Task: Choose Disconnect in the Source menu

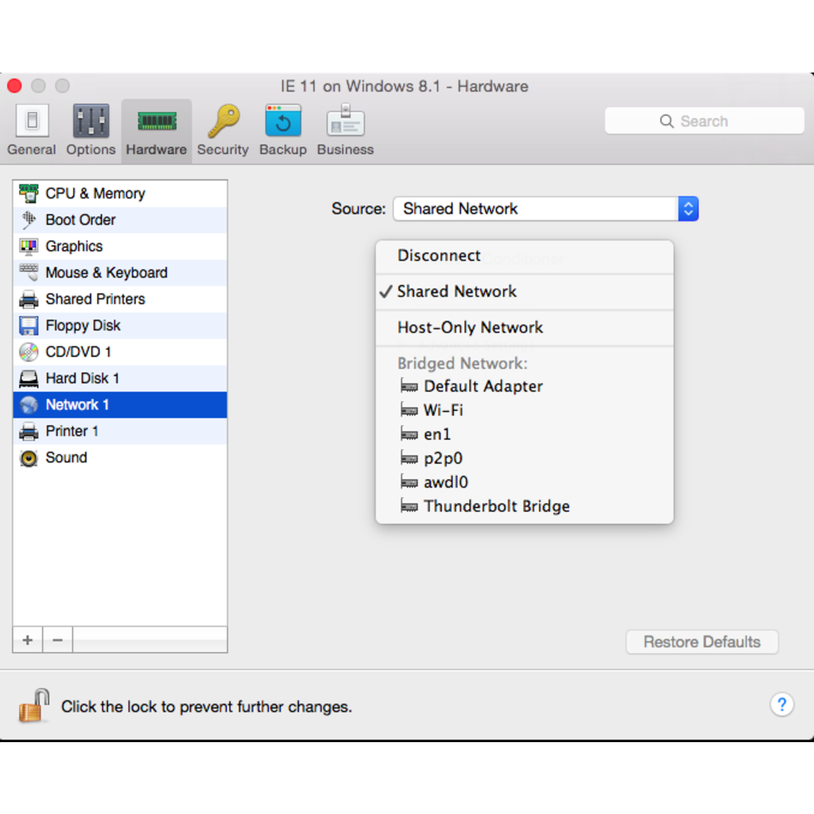Action: (439, 255)
